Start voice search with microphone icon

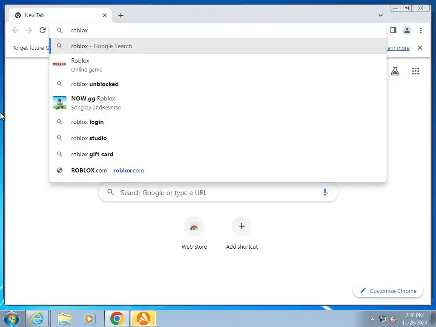pos(325,192)
